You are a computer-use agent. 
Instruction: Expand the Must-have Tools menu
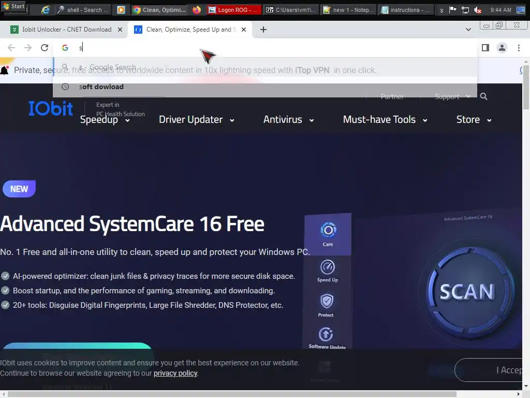385,120
